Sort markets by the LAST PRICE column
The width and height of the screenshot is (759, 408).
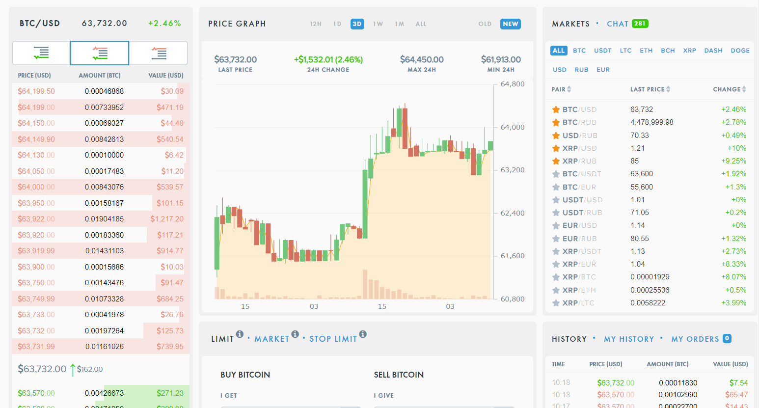coord(651,89)
